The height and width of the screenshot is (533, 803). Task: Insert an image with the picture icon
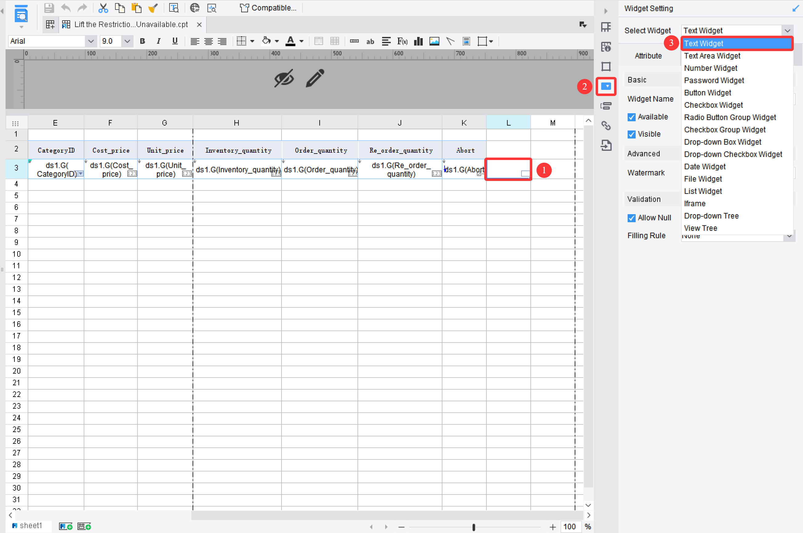(x=434, y=41)
